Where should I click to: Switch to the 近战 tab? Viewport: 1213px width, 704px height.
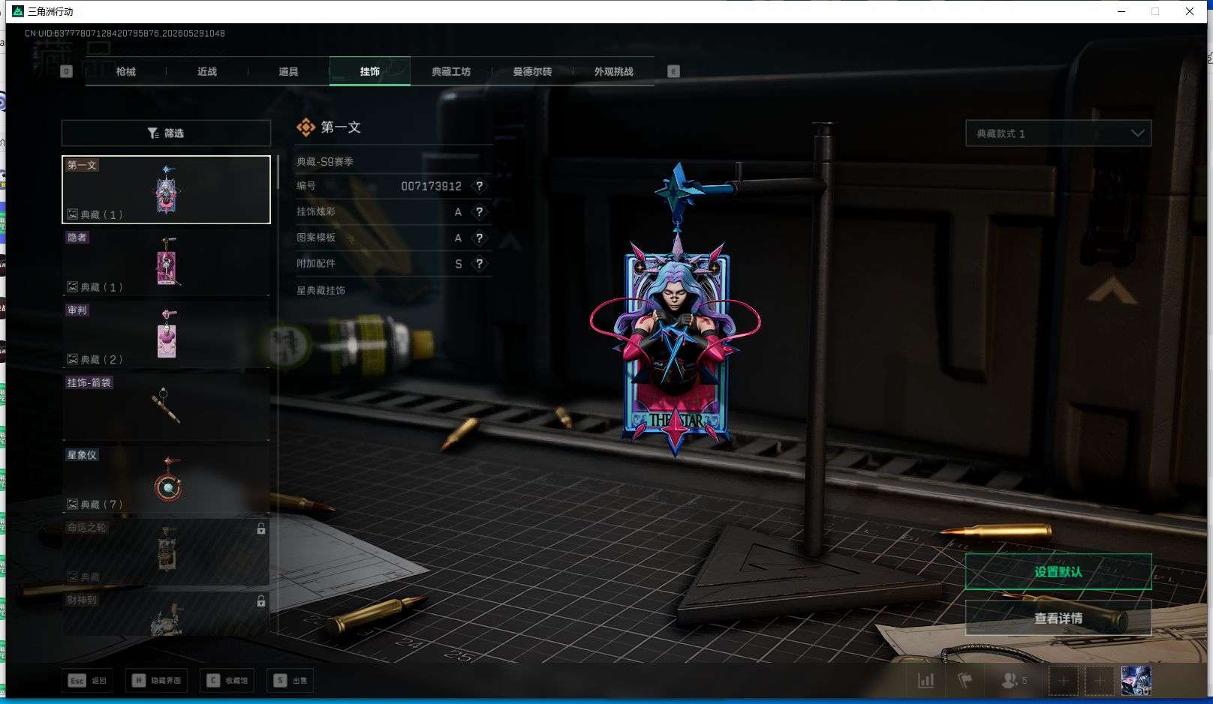tap(207, 71)
